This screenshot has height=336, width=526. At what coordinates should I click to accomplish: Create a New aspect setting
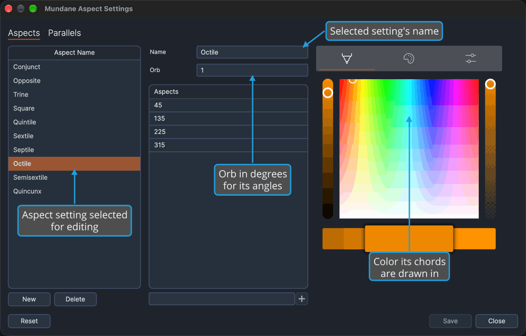coord(29,299)
